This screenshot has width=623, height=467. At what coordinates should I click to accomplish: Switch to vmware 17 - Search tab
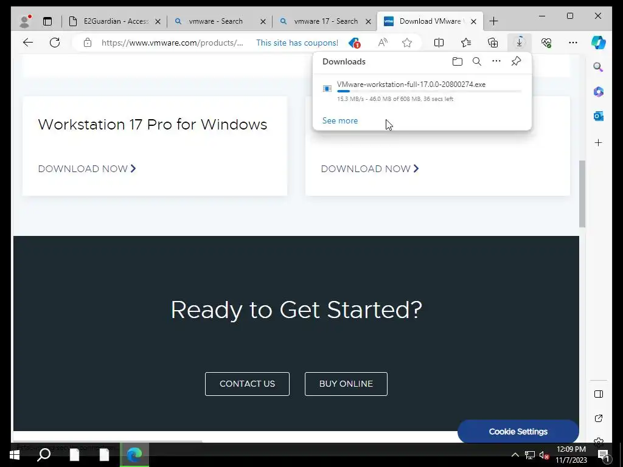click(x=325, y=21)
